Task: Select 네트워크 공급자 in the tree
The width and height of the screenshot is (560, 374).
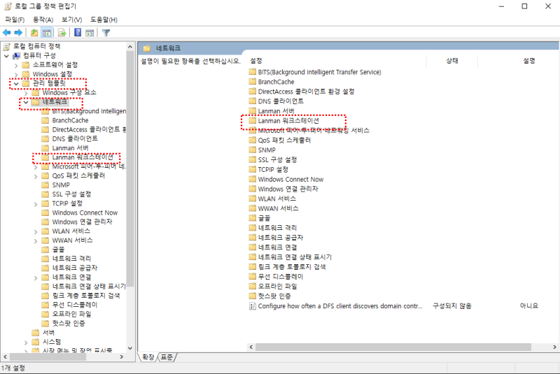Action: [75, 268]
